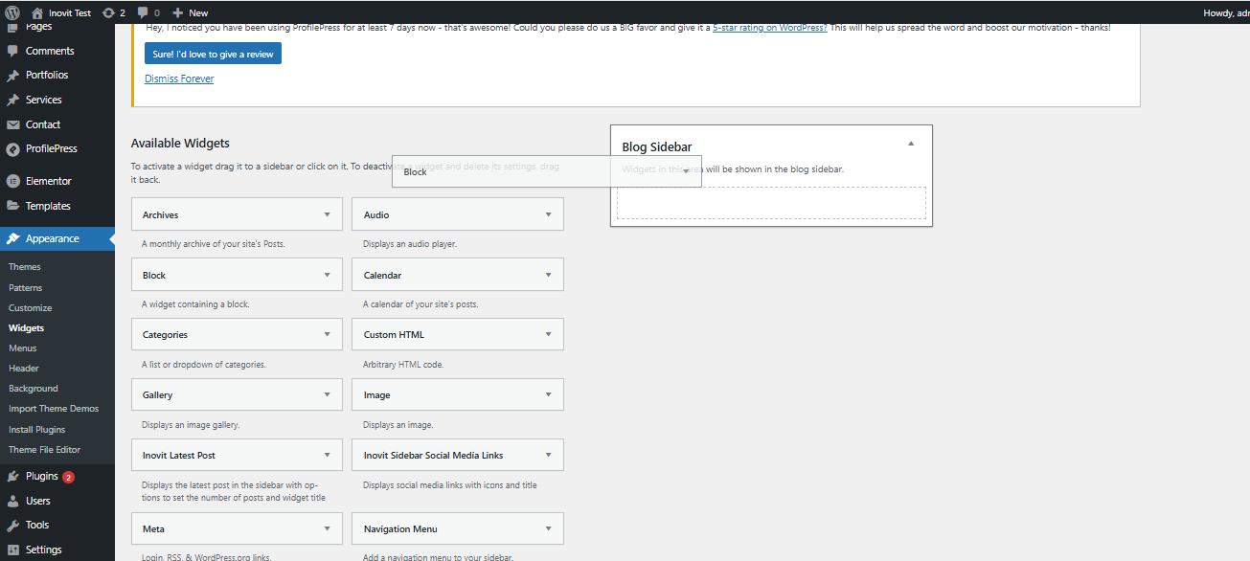
Task: Expand the Categories widget arrow
Action: point(328,334)
